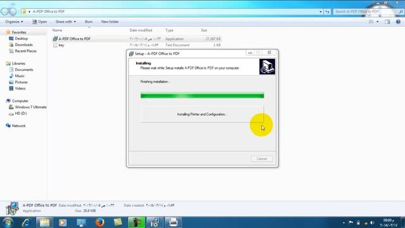The width and height of the screenshot is (405, 228).
Task: Open Windows Media Player from taskbar
Action: (x=63, y=222)
